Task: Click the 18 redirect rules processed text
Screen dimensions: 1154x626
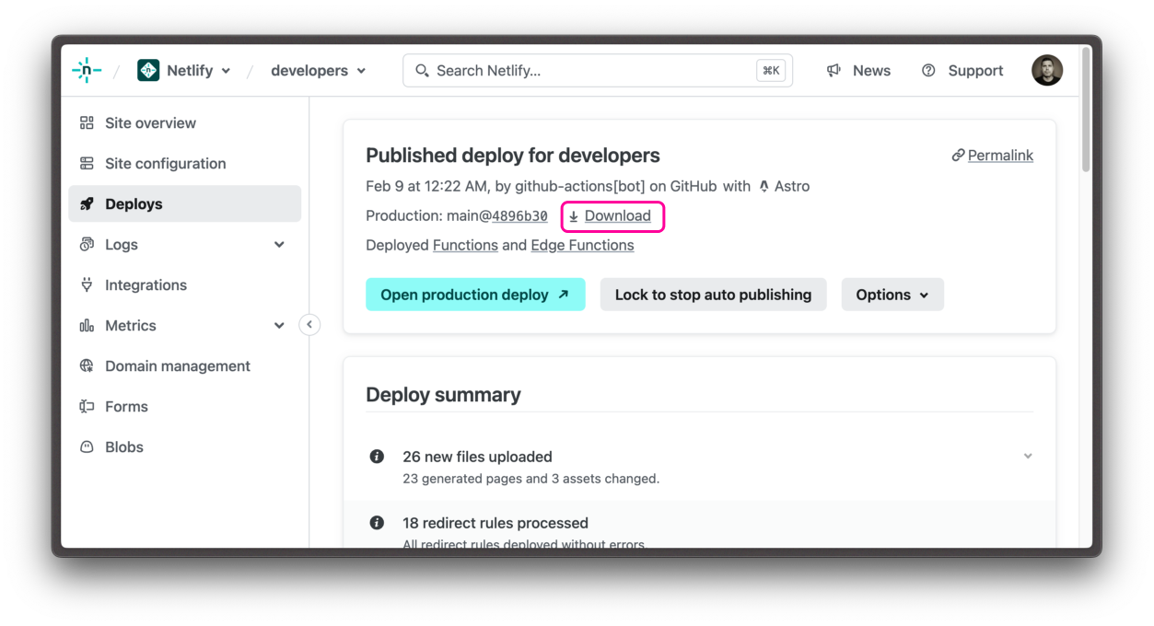Action: point(495,523)
